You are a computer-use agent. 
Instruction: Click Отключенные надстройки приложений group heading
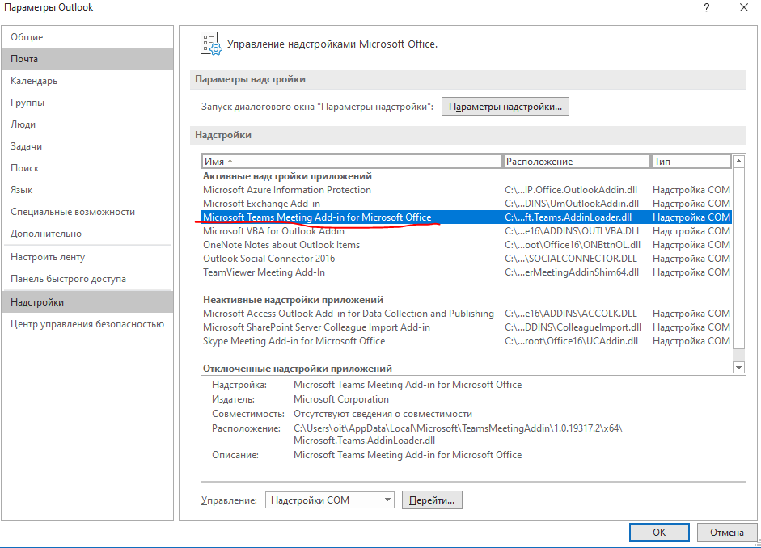pos(298,369)
